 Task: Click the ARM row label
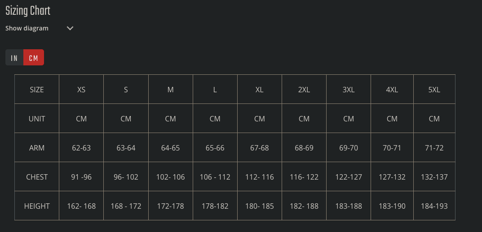click(37, 148)
